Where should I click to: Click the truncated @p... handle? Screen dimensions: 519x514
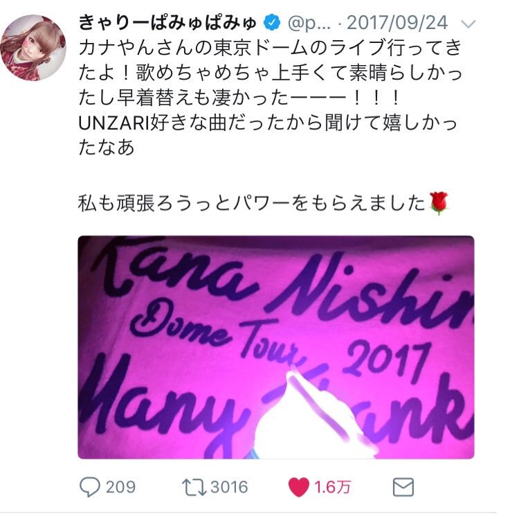coord(309,23)
